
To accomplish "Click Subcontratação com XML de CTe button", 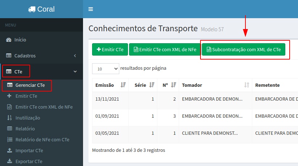I will [243, 49].
